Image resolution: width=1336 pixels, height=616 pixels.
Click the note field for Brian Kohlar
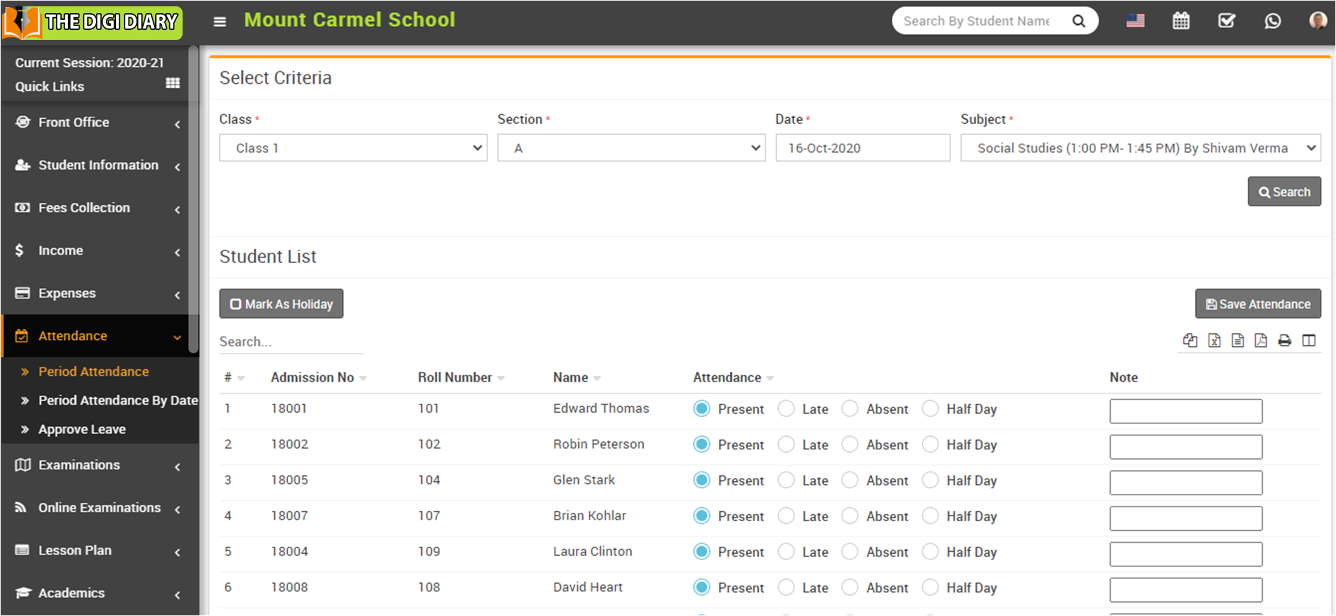coord(1185,518)
